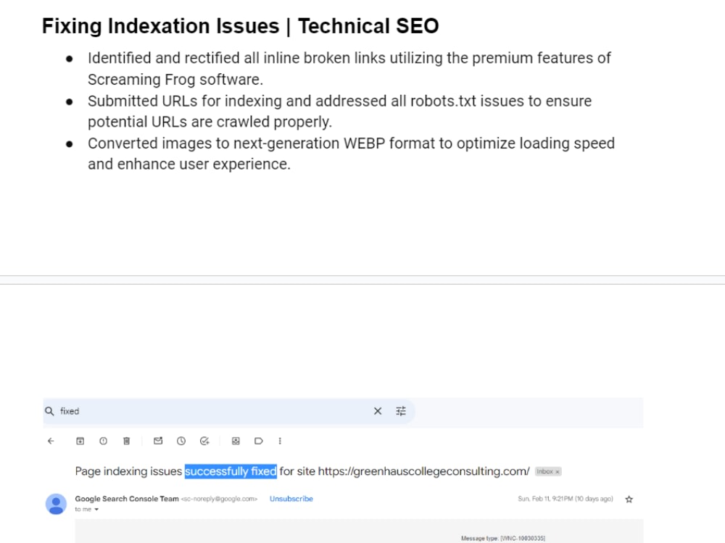The height and width of the screenshot is (543, 725).
Task: Remove the Inbox label from the email
Action: pyautogui.click(x=557, y=471)
